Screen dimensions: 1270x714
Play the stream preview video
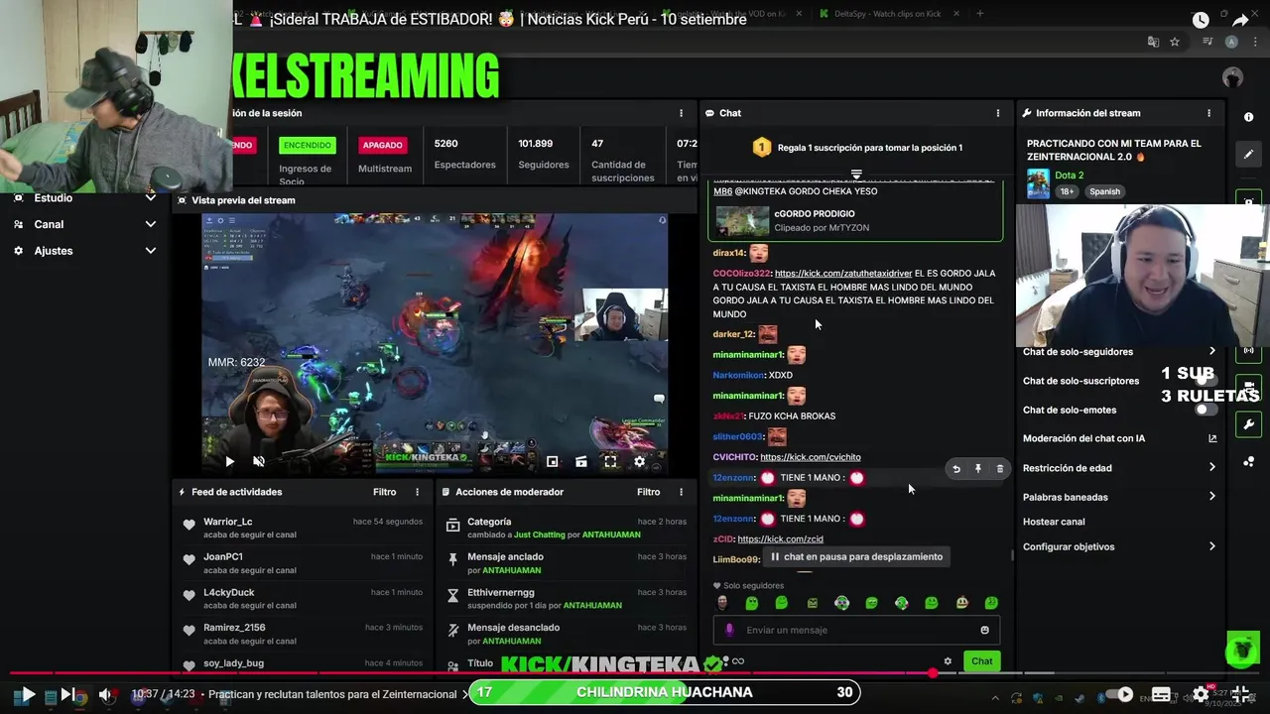tap(229, 461)
